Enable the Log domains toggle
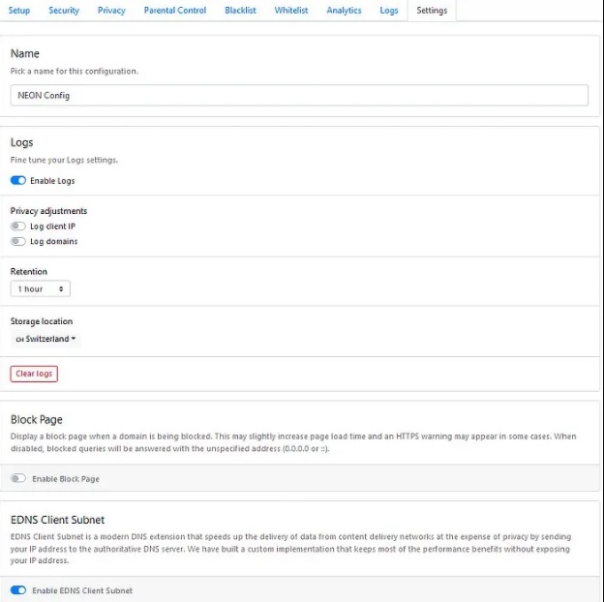 [18, 242]
